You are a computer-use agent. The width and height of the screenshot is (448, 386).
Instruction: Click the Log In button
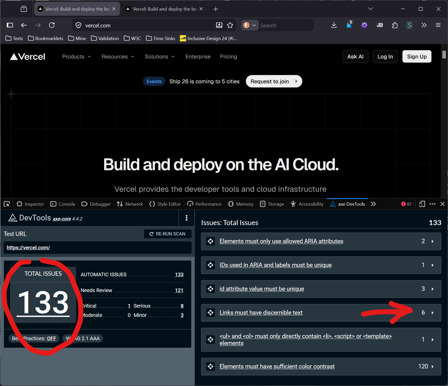(x=385, y=56)
